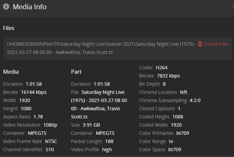The image size is (234, 157).
Task: Click the Part file name Saturday Night Live
Action: point(103,92)
